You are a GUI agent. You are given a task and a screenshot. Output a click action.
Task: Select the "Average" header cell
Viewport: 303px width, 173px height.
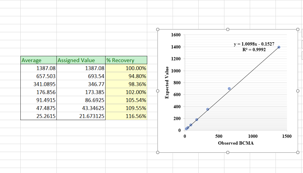pos(38,60)
